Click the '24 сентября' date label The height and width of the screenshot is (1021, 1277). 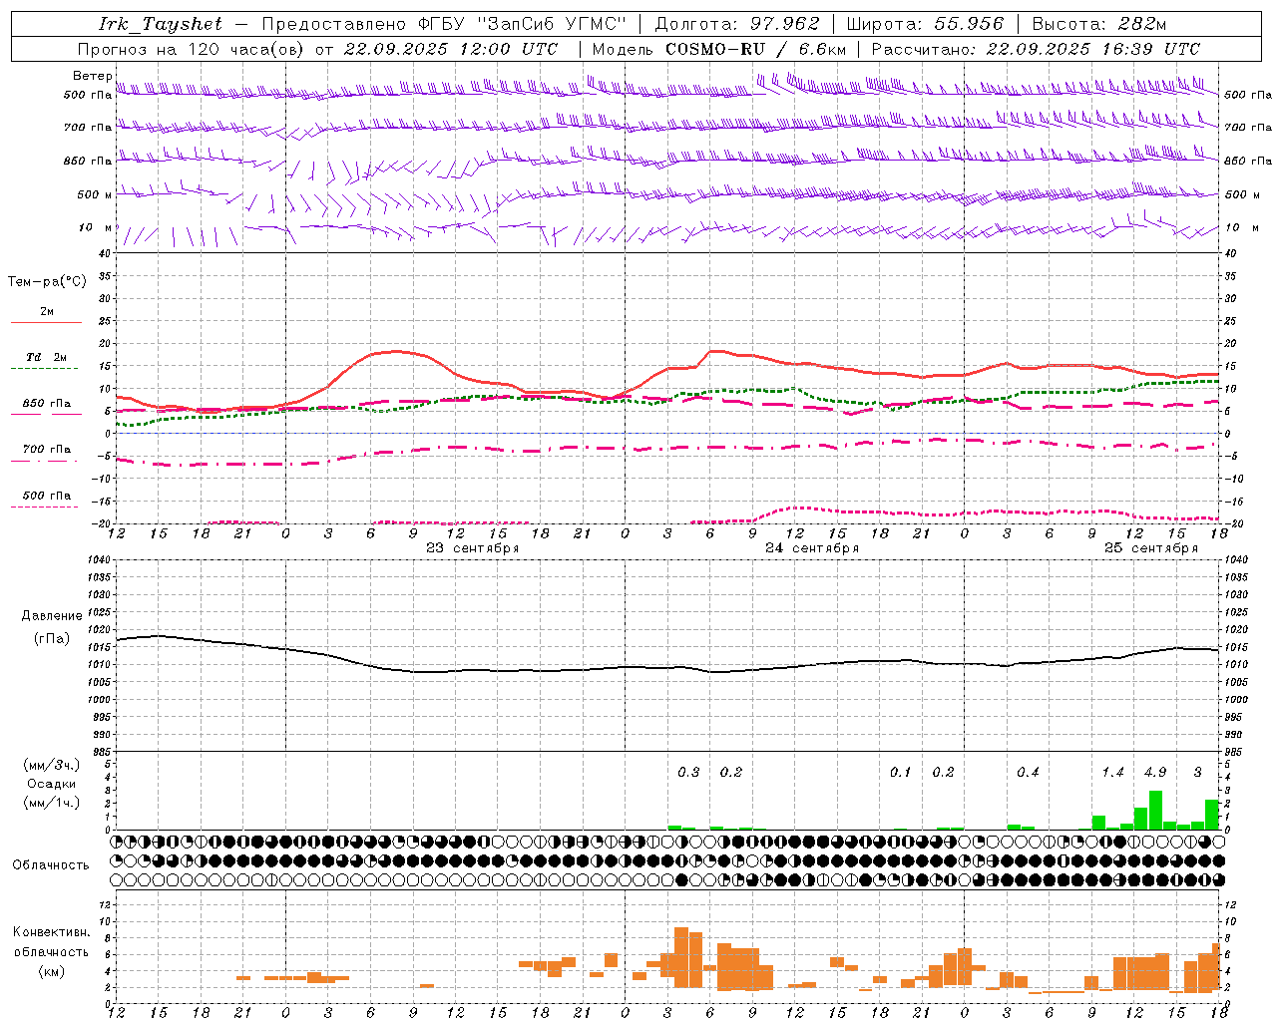point(812,548)
